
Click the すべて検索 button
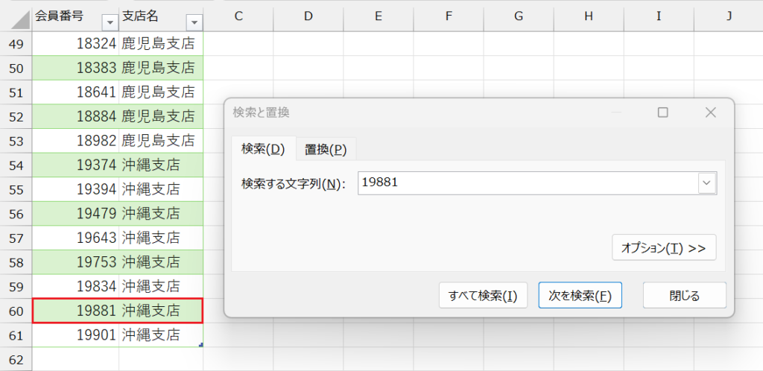coord(483,295)
